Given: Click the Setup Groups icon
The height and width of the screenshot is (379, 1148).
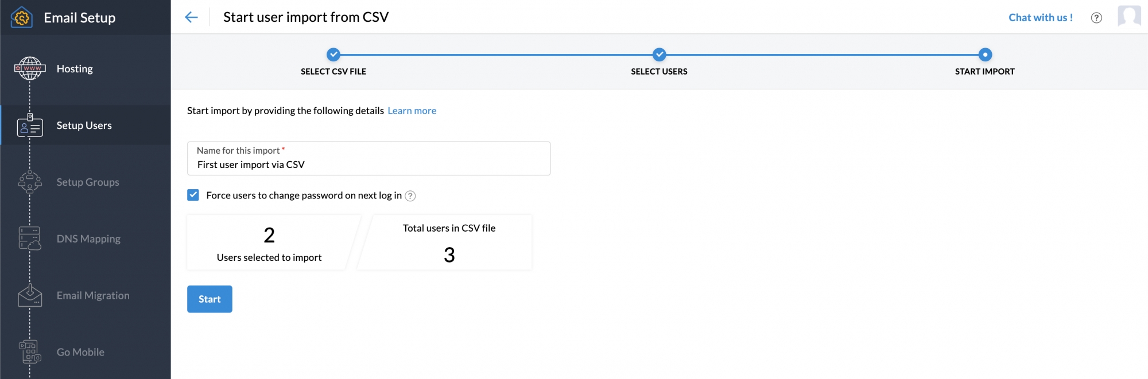Looking at the screenshot, I should click(30, 182).
